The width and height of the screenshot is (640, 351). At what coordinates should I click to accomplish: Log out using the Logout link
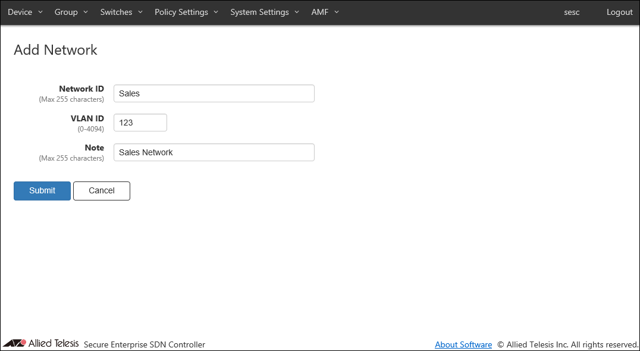point(619,12)
